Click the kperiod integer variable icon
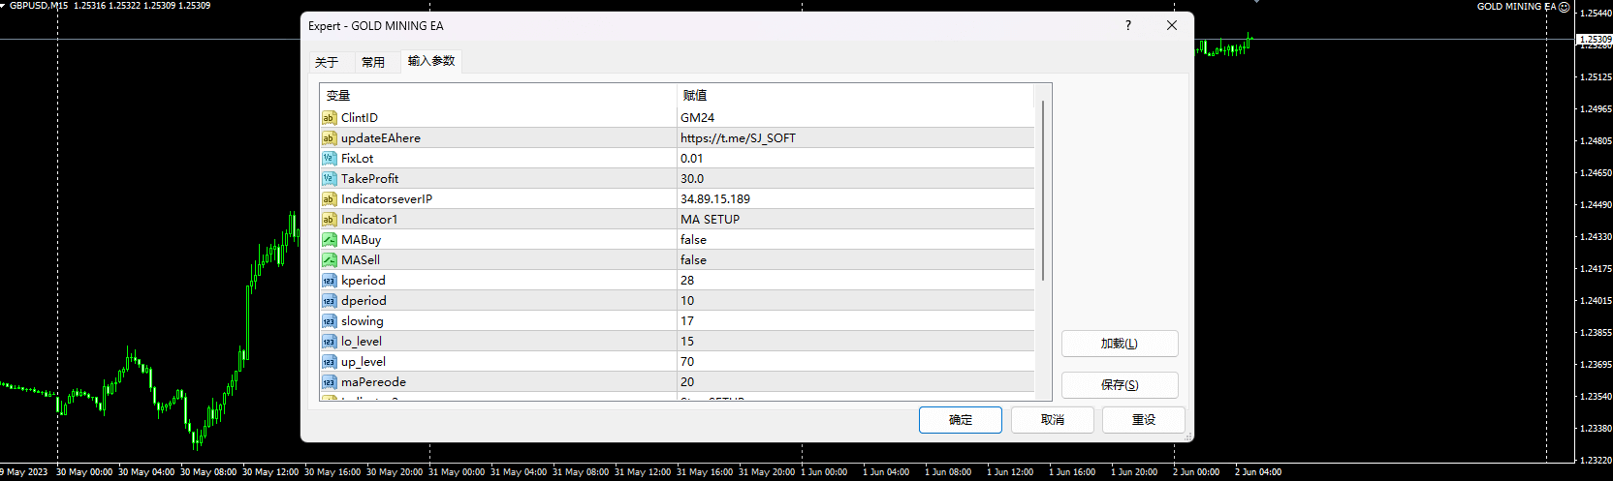The image size is (1613, 481). (329, 281)
